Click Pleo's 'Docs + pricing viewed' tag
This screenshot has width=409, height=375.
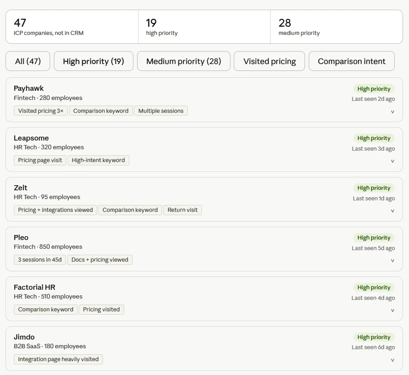[x=100, y=259]
